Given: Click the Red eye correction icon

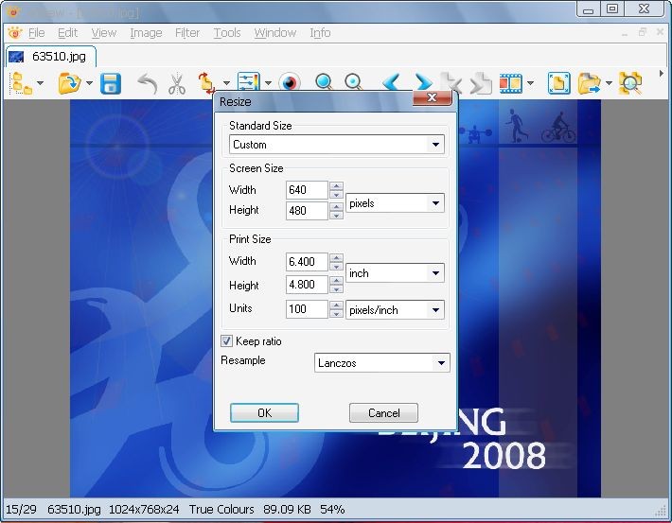Looking at the screenshot, I should pos(290,81).
